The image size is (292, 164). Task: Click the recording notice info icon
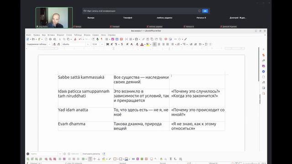[199, 11]
